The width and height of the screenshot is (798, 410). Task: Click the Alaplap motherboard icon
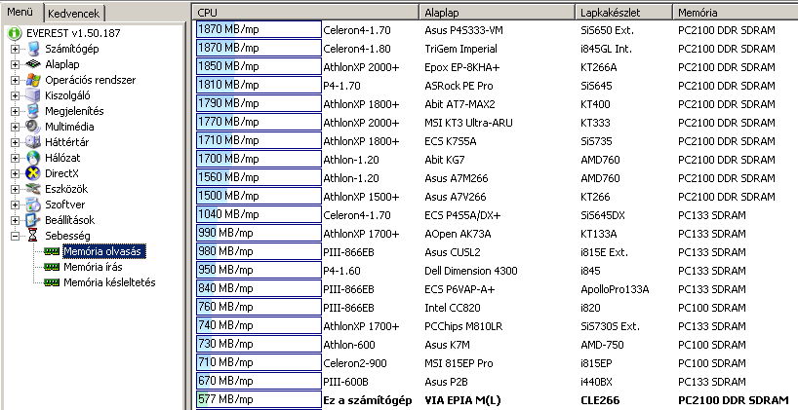click(33, 64)
